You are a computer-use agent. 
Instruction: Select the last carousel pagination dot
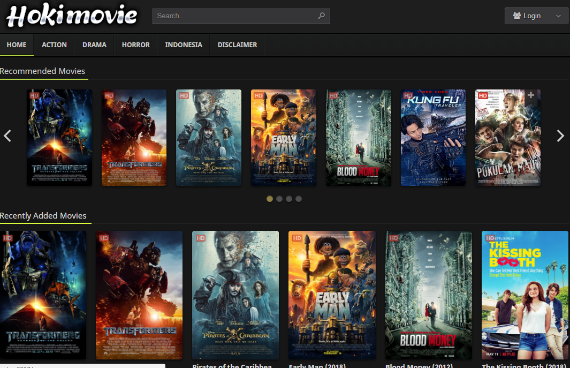point(299,199)
